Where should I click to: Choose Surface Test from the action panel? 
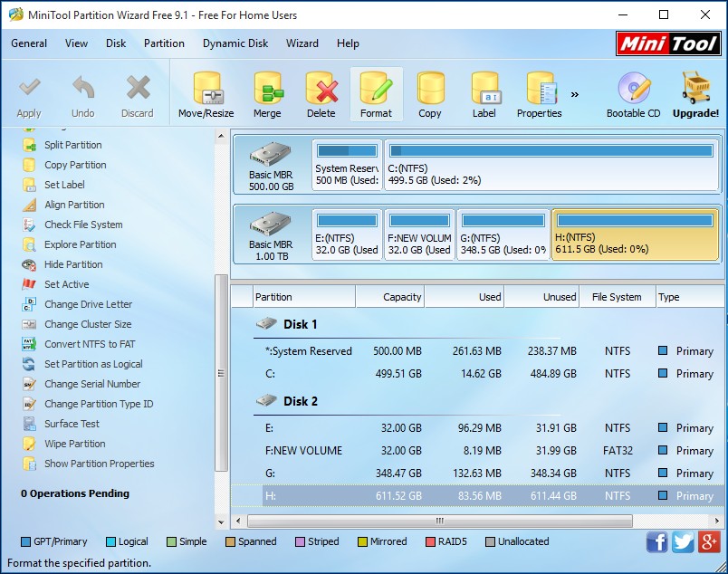(x=72, y=424)
